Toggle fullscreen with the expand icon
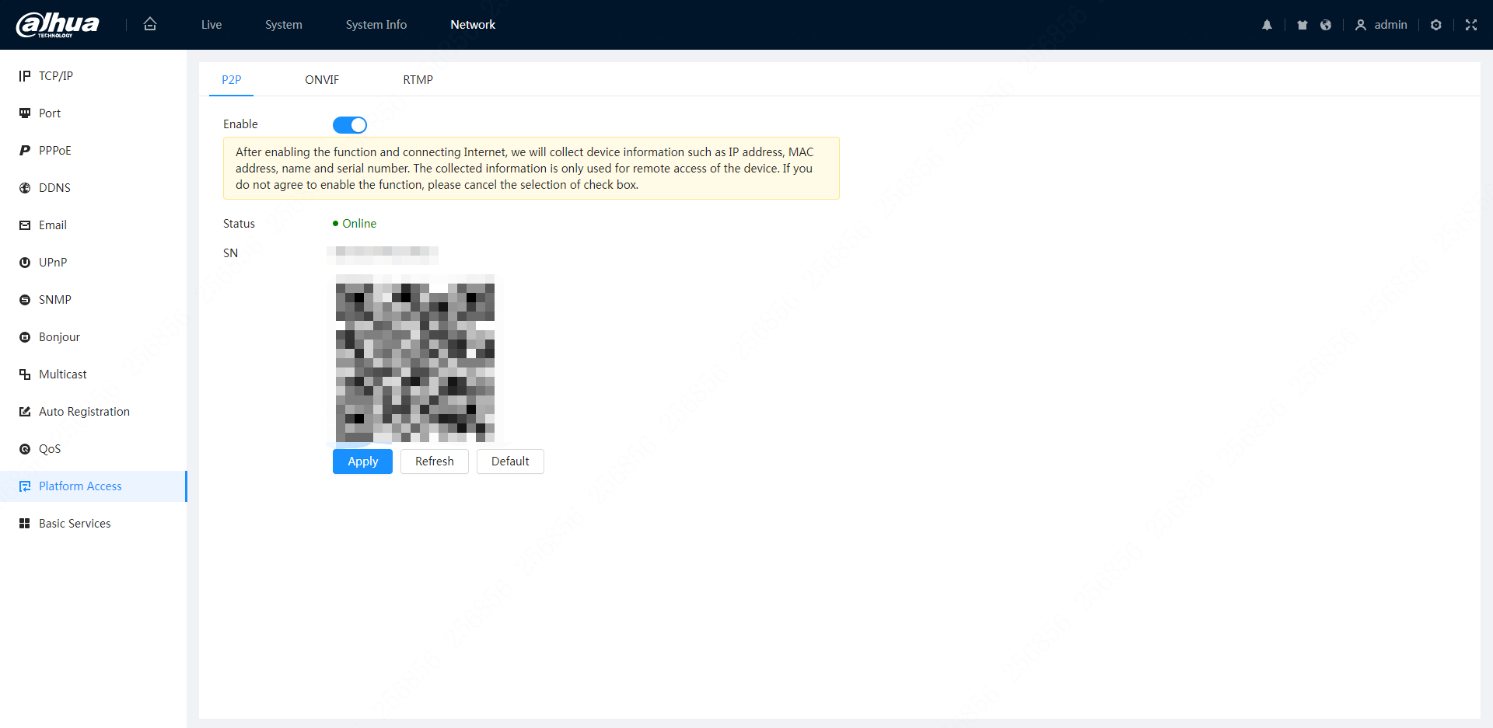This screenshot has width=1493, height=728. tap(1470, 25)
